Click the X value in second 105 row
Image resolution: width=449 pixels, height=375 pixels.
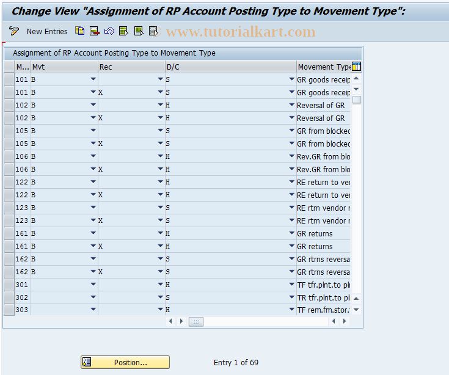click(x=100, y=144)
